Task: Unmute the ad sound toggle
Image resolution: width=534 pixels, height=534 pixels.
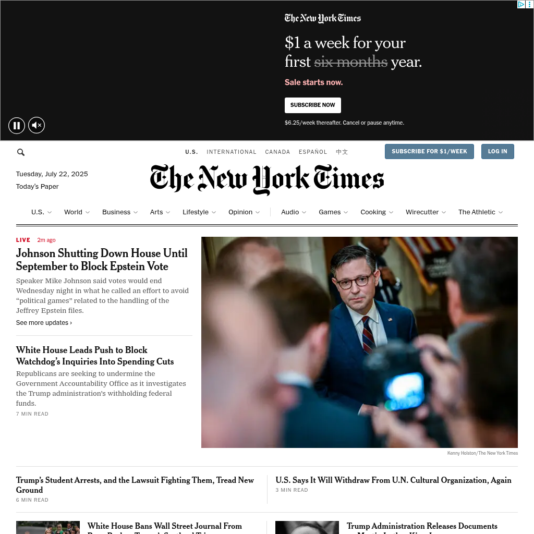Action: [37, 125]
